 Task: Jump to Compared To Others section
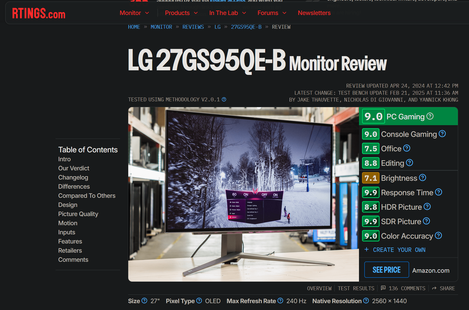[87, 196]
